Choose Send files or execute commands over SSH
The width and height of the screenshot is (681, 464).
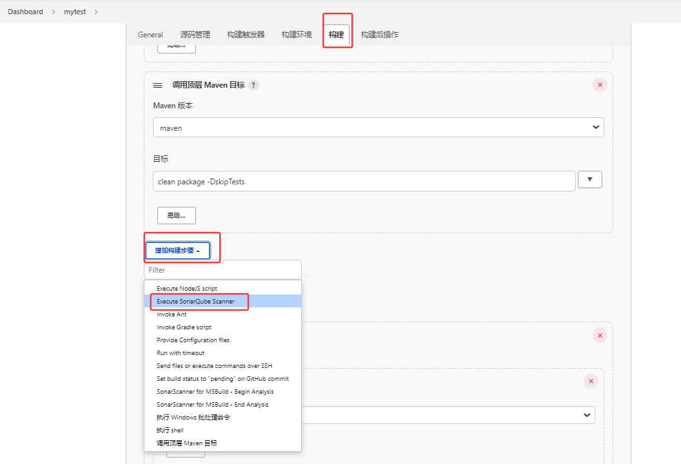coord(215,366)
